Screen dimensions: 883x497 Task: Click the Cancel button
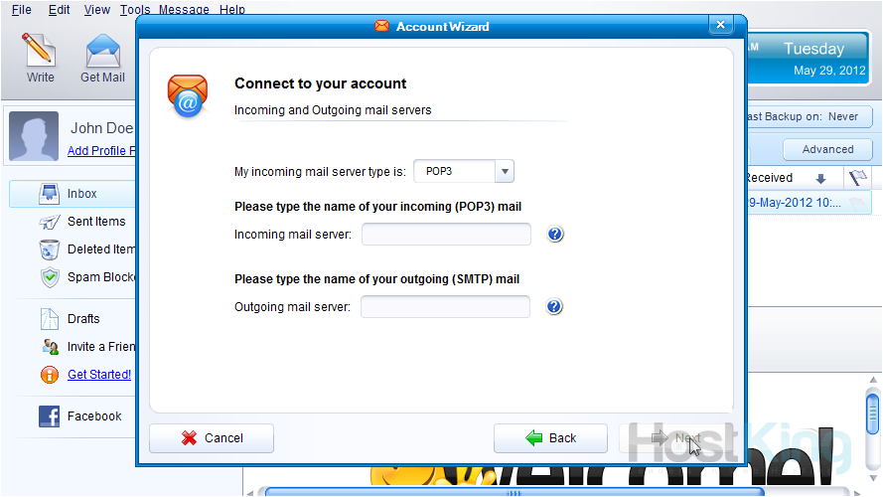coord(211,437)
